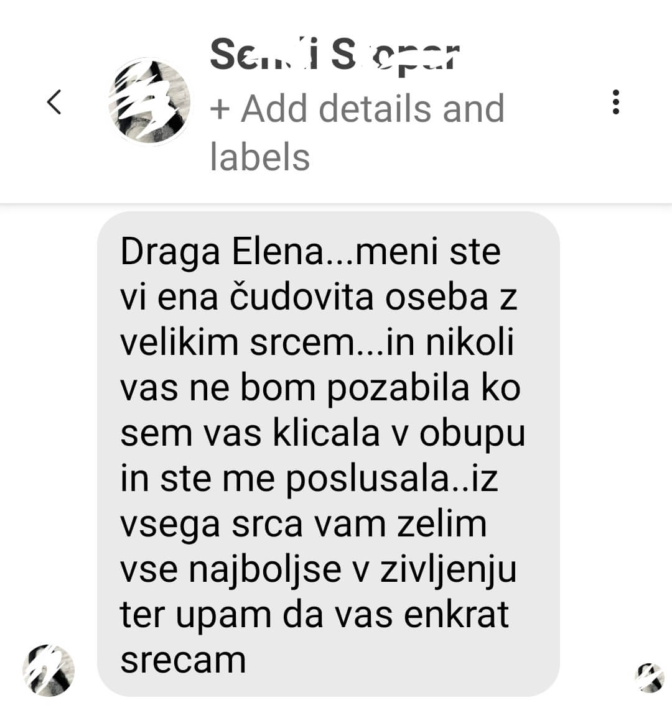The image size is (672, 708).
Task: Tap the contact name in the header
Action: pos(335,55)
